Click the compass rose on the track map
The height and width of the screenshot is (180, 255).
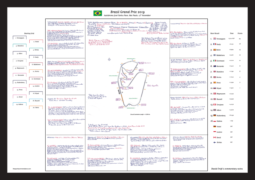coord(109,59)
